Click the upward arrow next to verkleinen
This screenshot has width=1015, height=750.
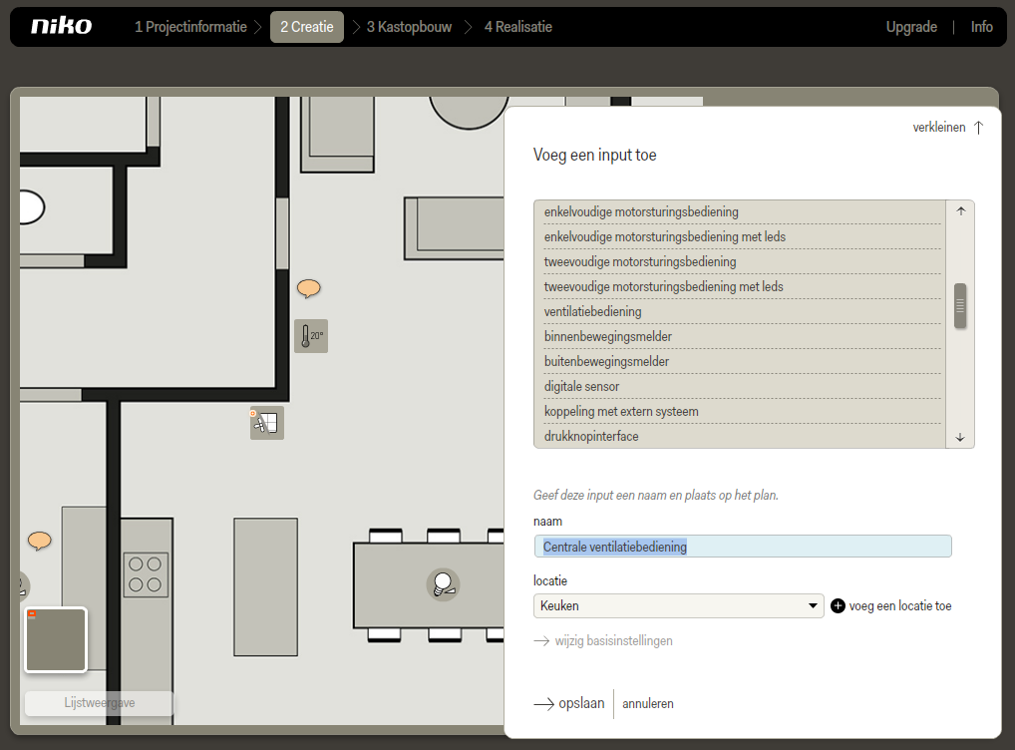click(x=979, y=128)
